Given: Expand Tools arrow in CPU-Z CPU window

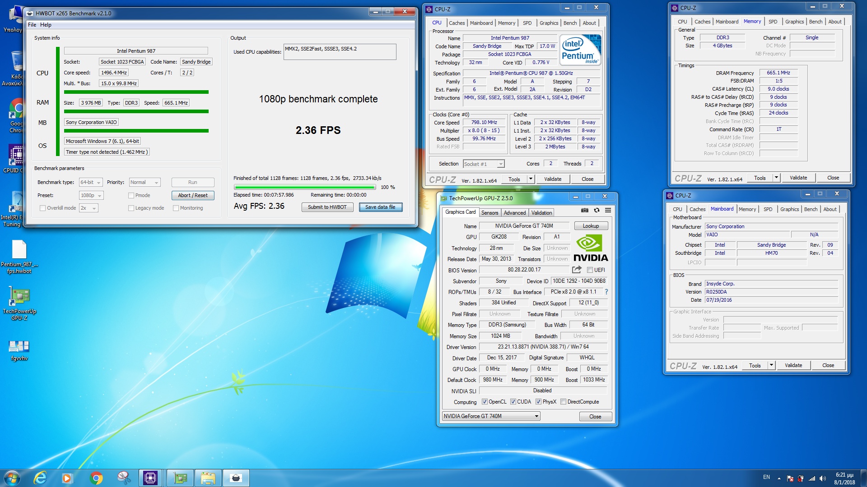Looking at the screenshot, I should coord(531,179).
